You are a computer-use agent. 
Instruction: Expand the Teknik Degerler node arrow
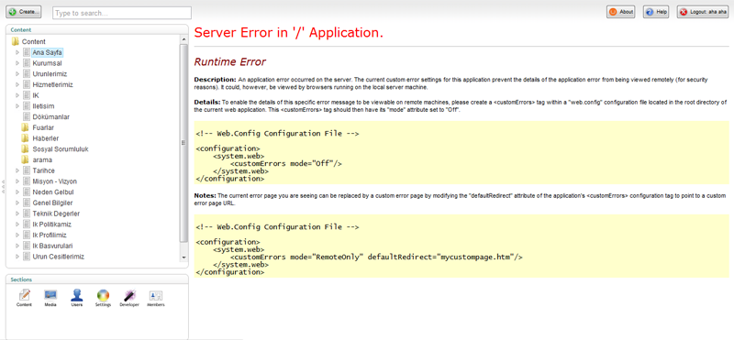[x=17, y=214]
